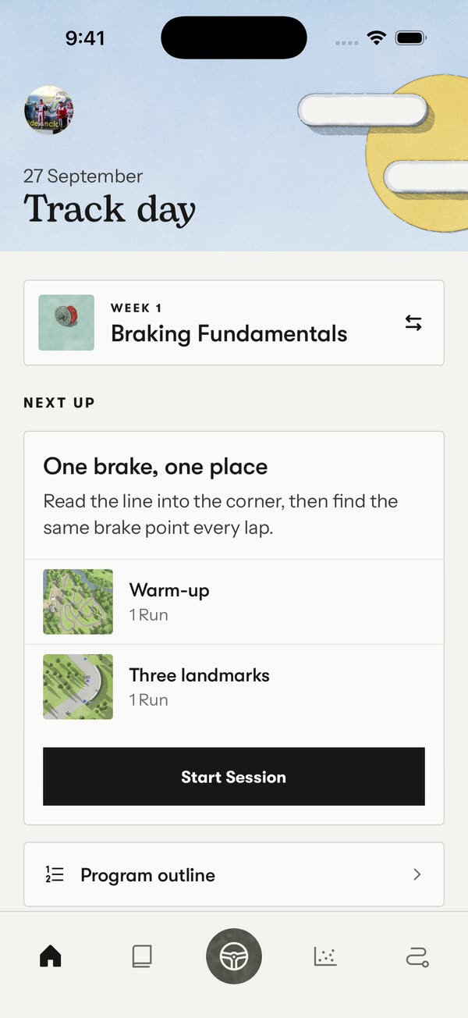The width and height of the screenshot is (468, 1018).
Task: Open the scatter chart stats tab
Action: tap(325, 956)
